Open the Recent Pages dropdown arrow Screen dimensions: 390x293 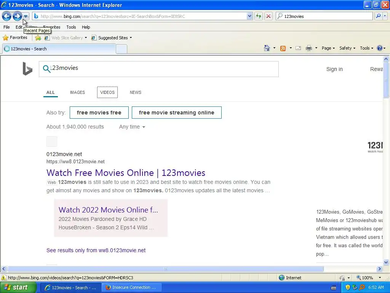26,16
